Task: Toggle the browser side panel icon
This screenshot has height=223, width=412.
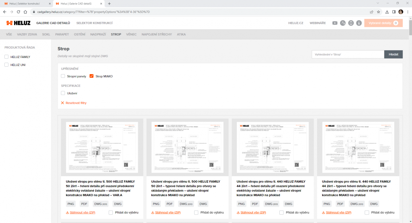Action: click(x=394, y=11)
